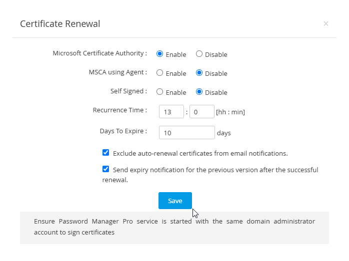Click the [hh : min] format hint
The height and width of the screenshot is (261, 349).
click(230, 112)
